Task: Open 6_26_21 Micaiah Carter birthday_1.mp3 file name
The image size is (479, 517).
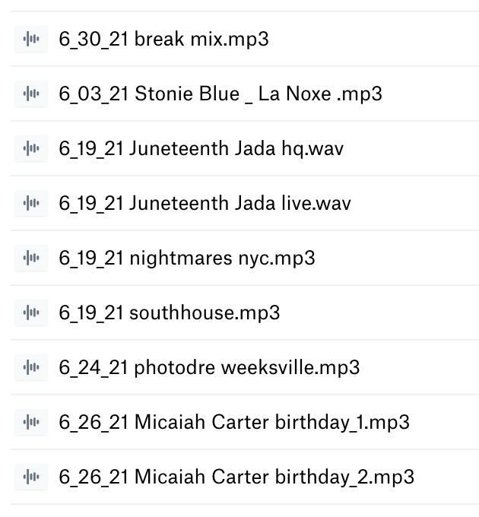Action: [x=234, y=423]
